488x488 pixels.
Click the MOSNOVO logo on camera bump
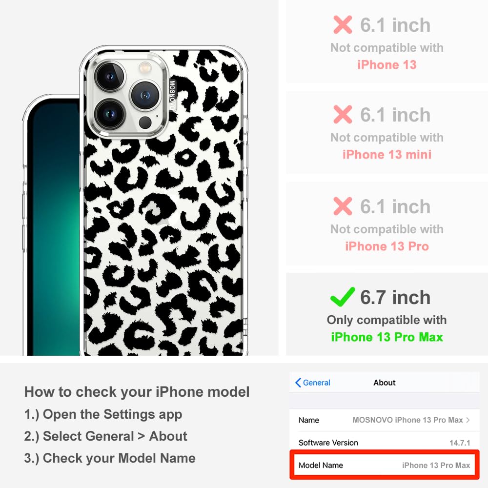click(x=172, y=95)
